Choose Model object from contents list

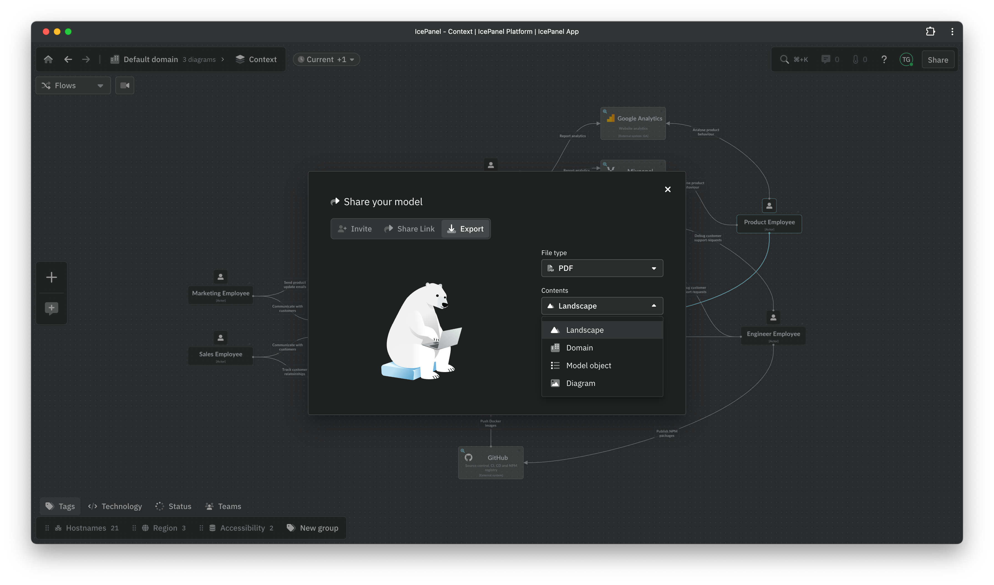pyautogui.click(x=602, y=365)
